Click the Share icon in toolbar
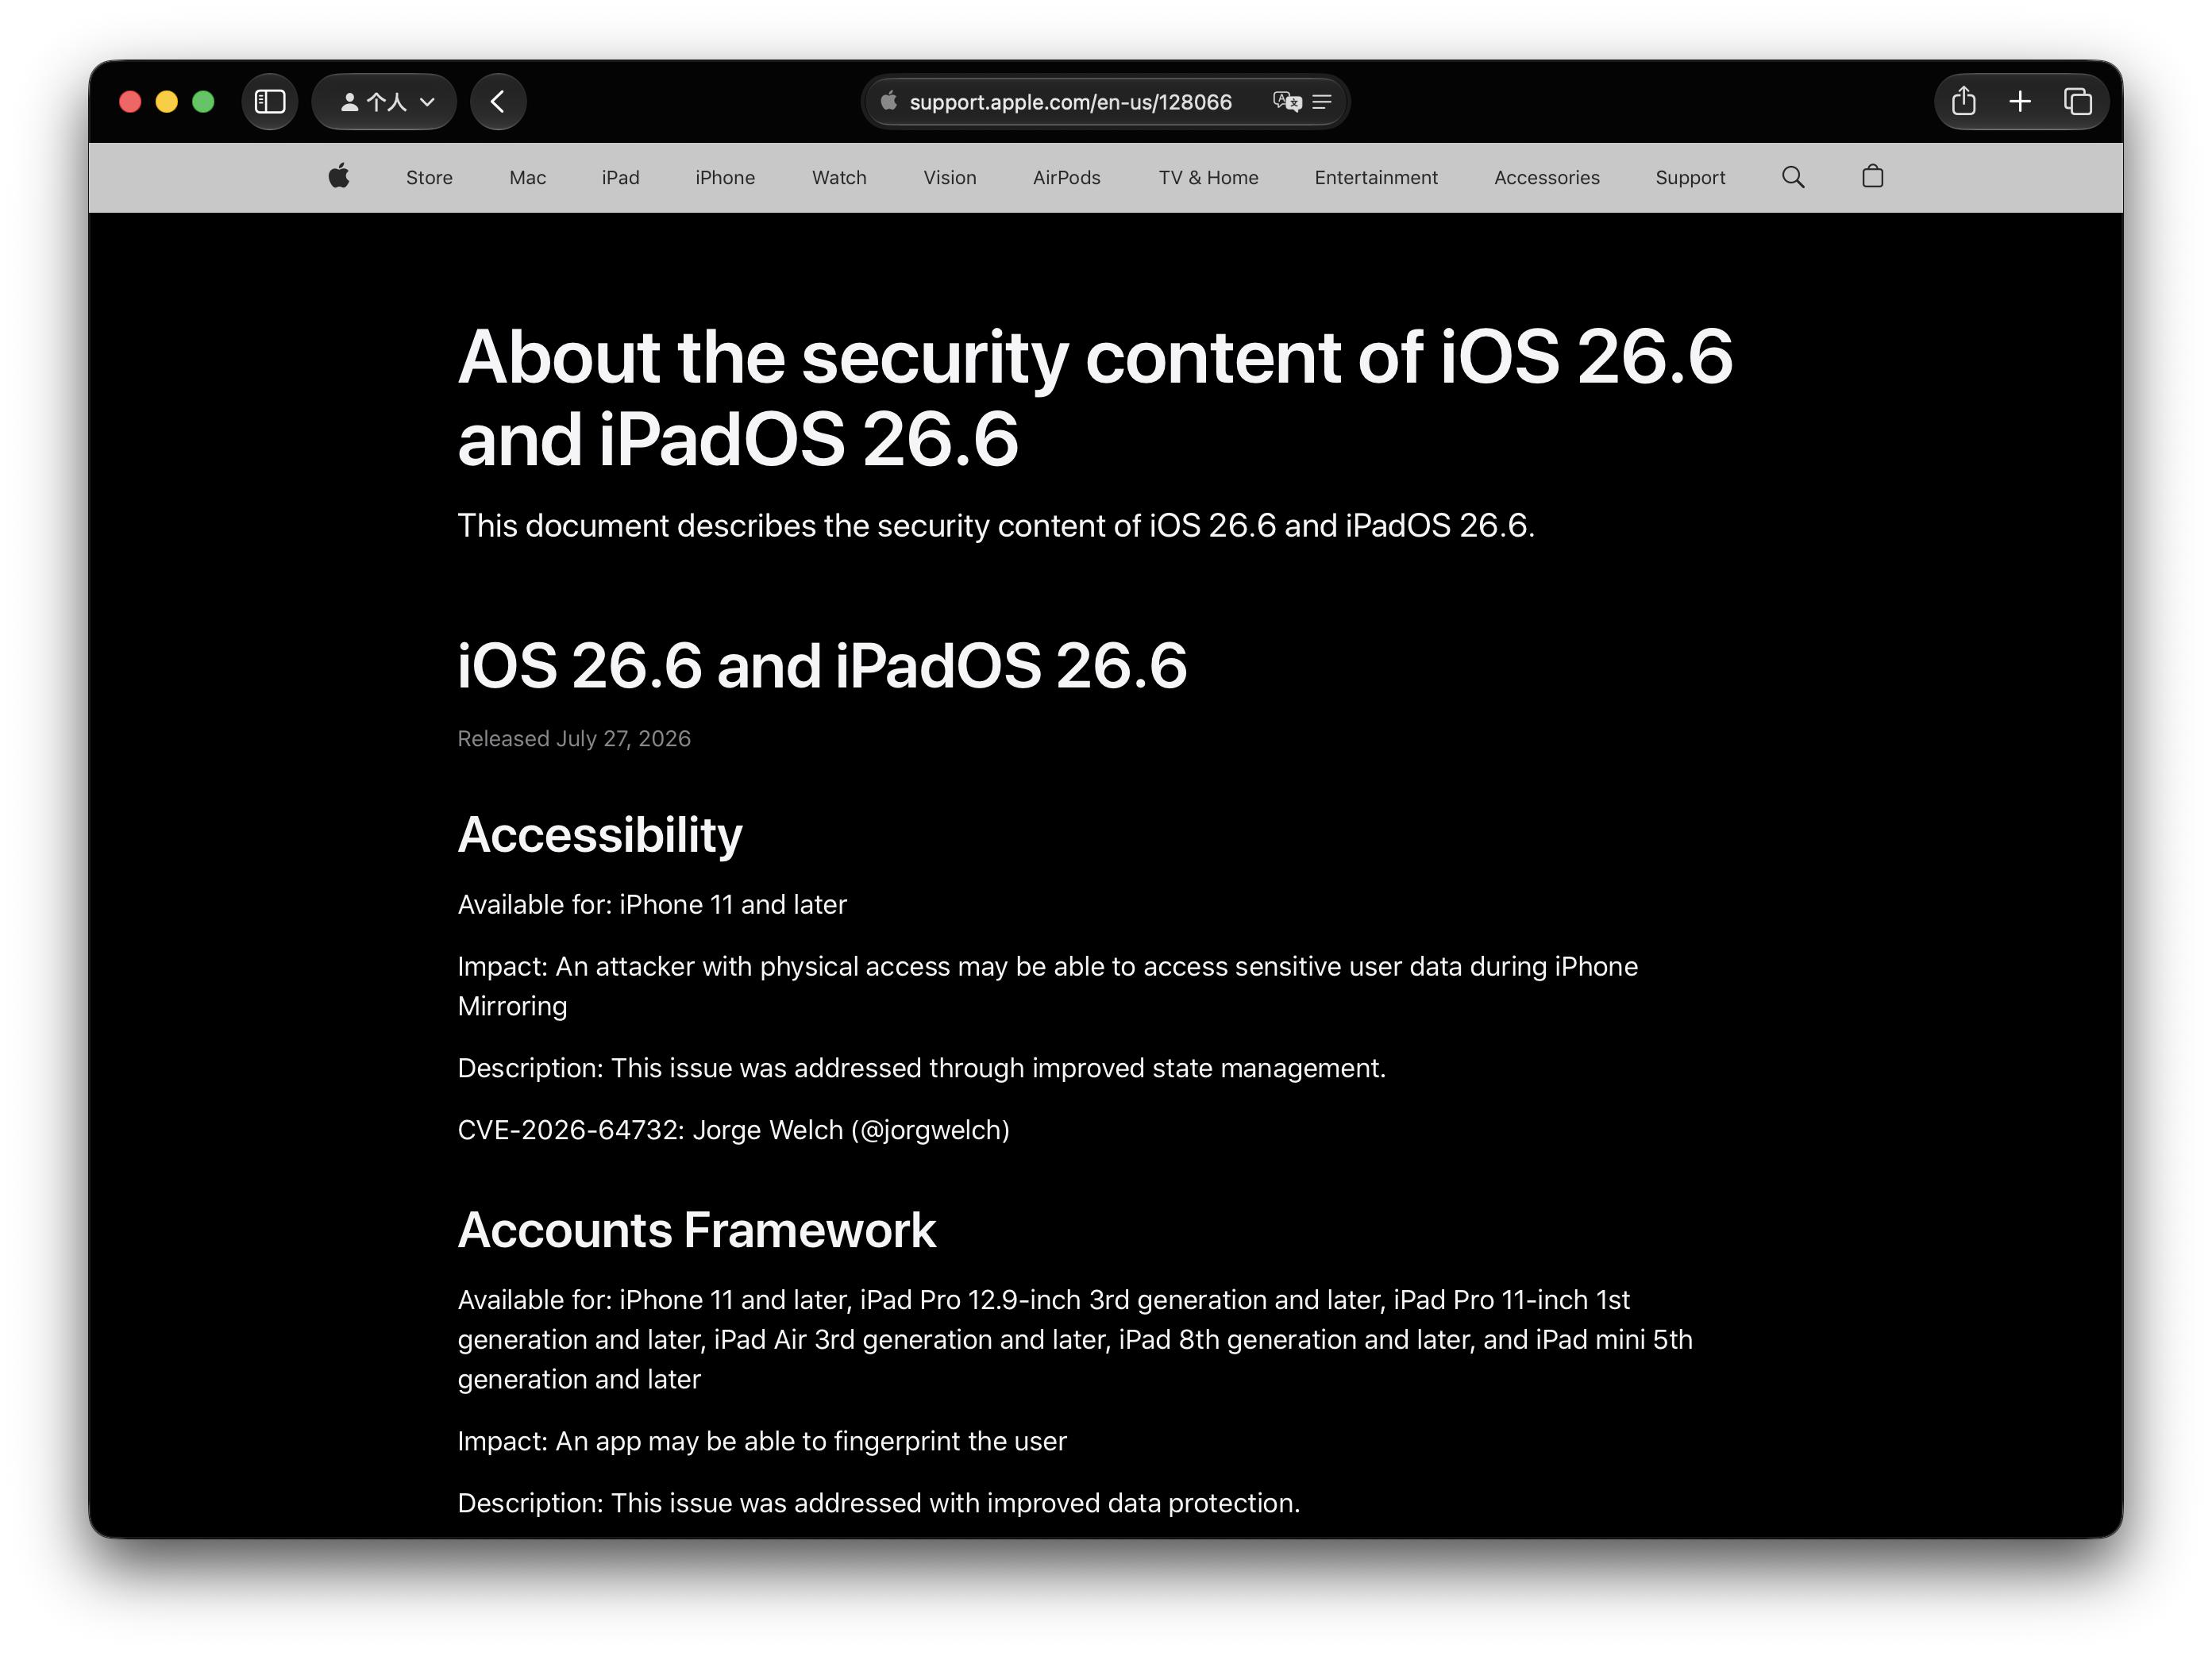Viewport: 2212px width, 1656px height. point(1963,102)
